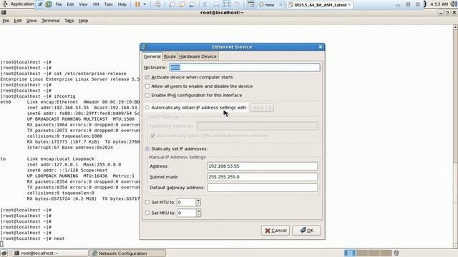The height and width of the screenshot is (257, 458).
Task: Open the dhcp protocol dropdown
Action: tap(262, 108)
